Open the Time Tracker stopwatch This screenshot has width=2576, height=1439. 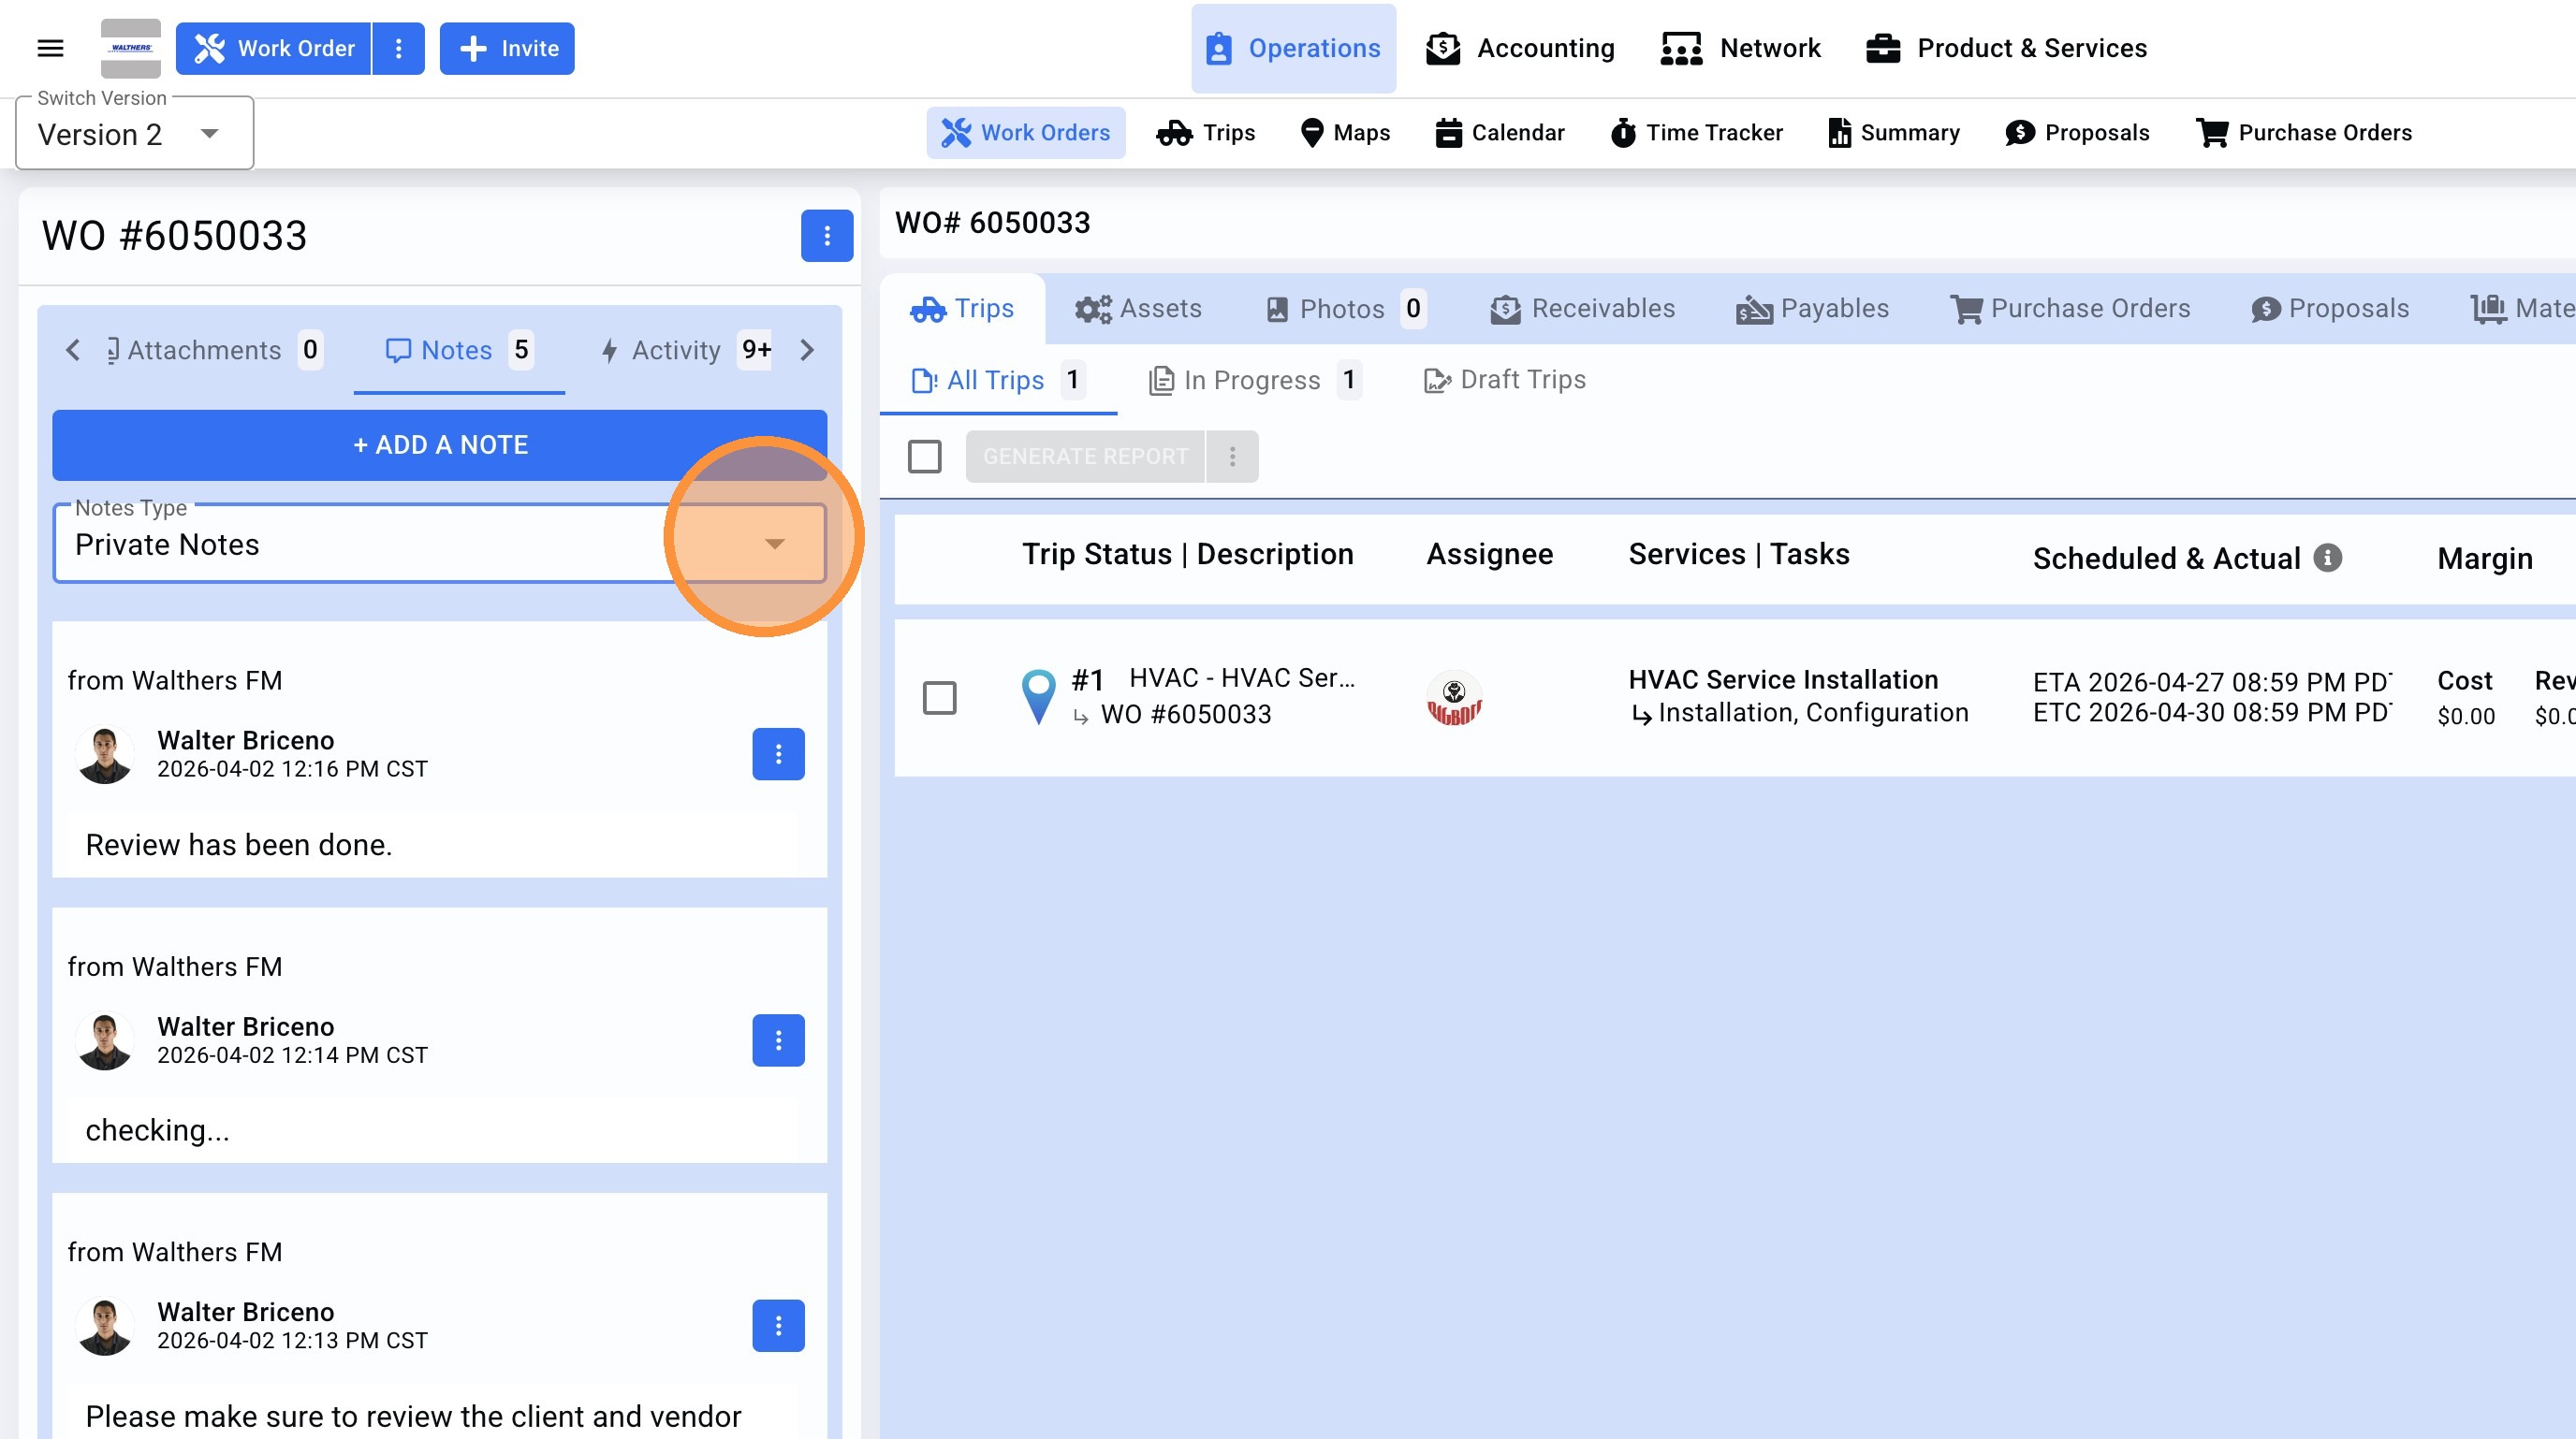click(1623, 133)
